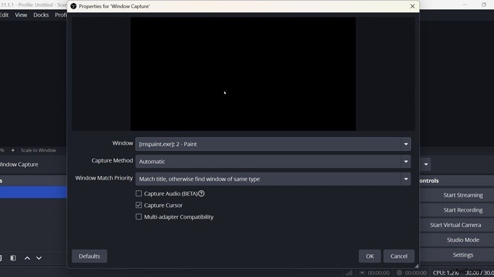The width and height of the screenshot is (494, 277).
Task: Open the Docks menu
Action: pos(41,15)
